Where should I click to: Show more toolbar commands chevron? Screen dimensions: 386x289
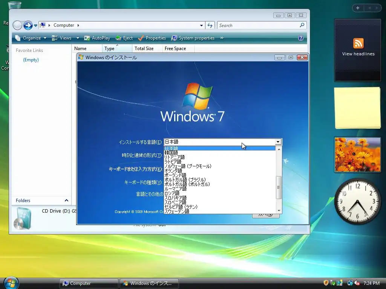coord(222,38)
